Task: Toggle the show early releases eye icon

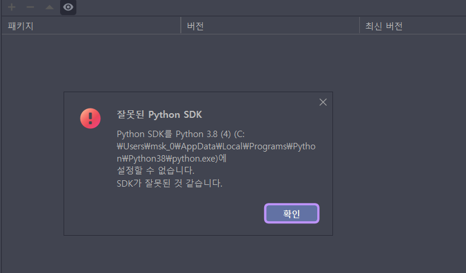Action: 68,7
